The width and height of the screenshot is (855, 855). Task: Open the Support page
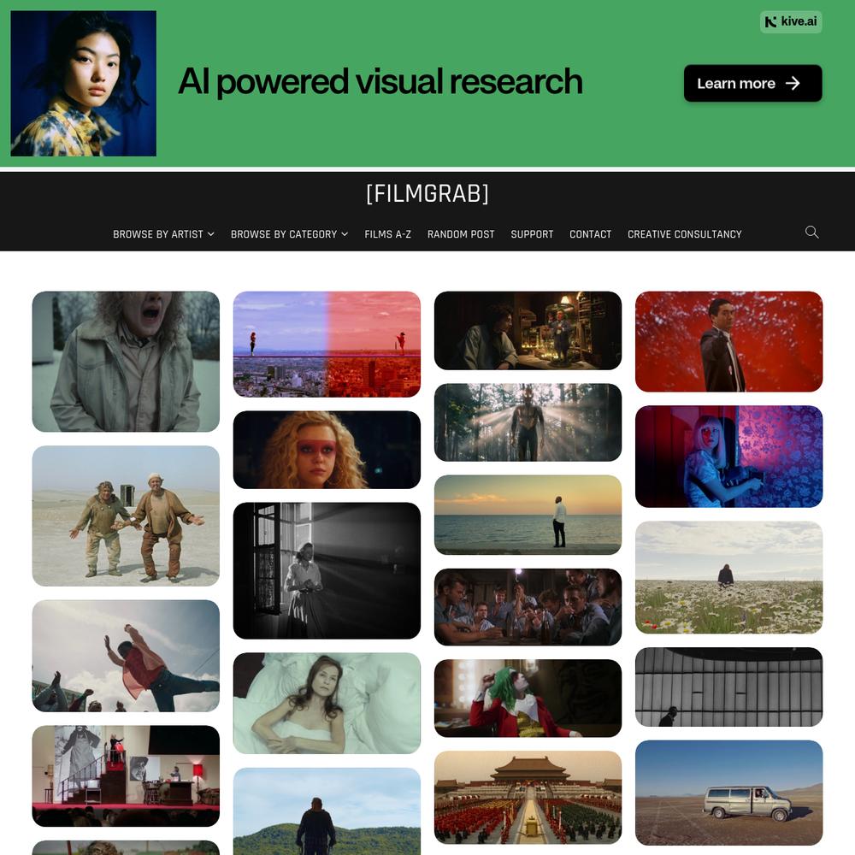point(532,234)
